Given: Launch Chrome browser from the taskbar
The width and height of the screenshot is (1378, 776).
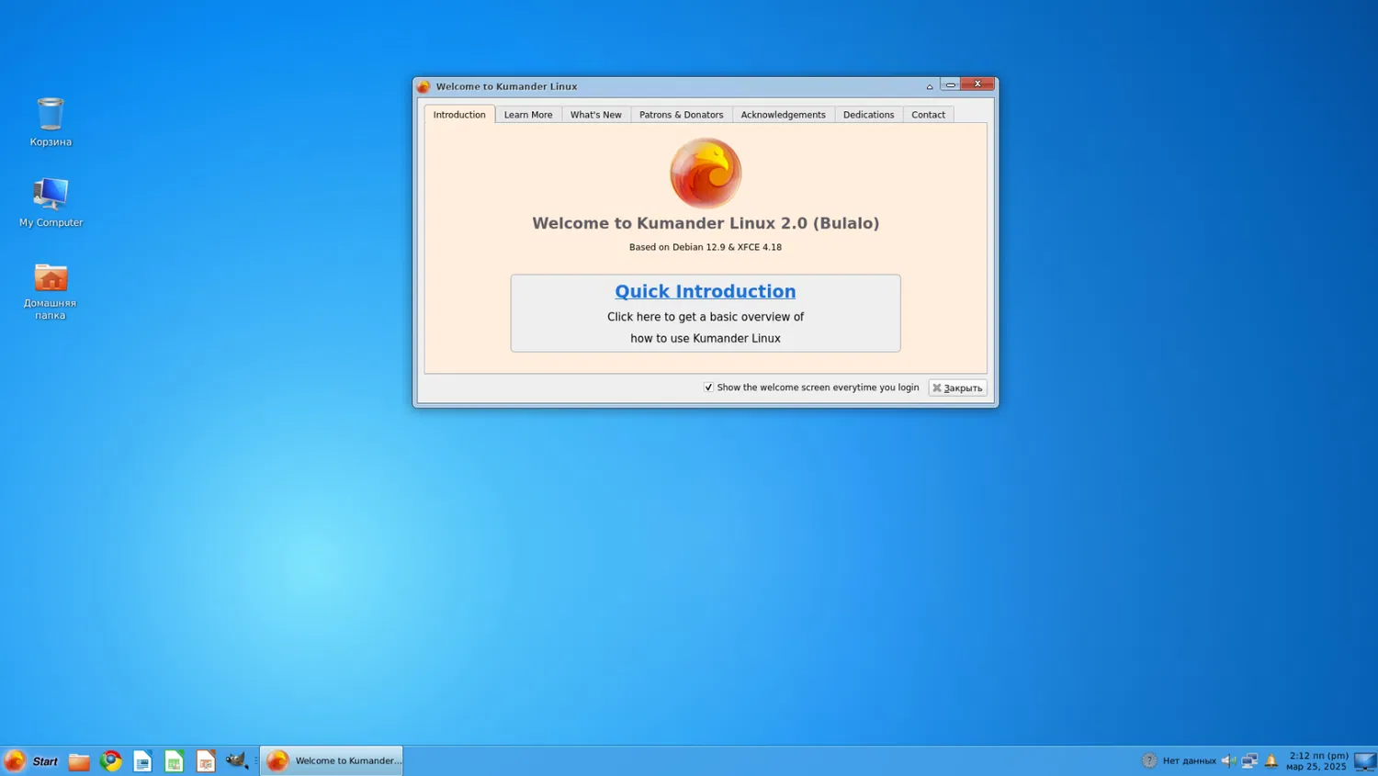Looking at the screenshot, I should point(111,760).
